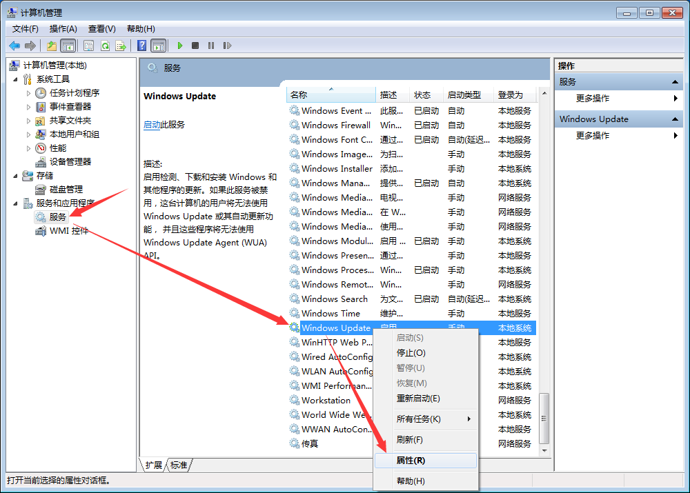Sort by 名称 column header

pos(331,95)
